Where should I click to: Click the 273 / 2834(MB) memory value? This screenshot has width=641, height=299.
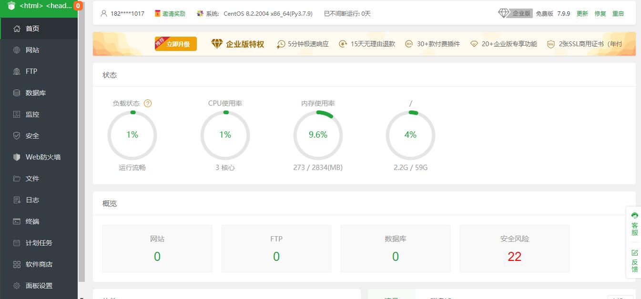(x=318, y=168)
